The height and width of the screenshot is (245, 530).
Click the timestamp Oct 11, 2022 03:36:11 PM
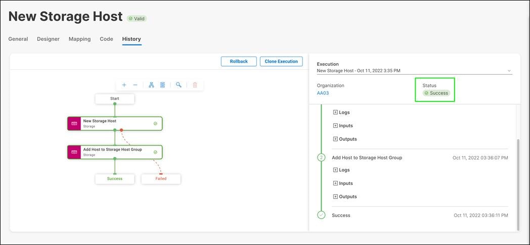tap(481, 215)
